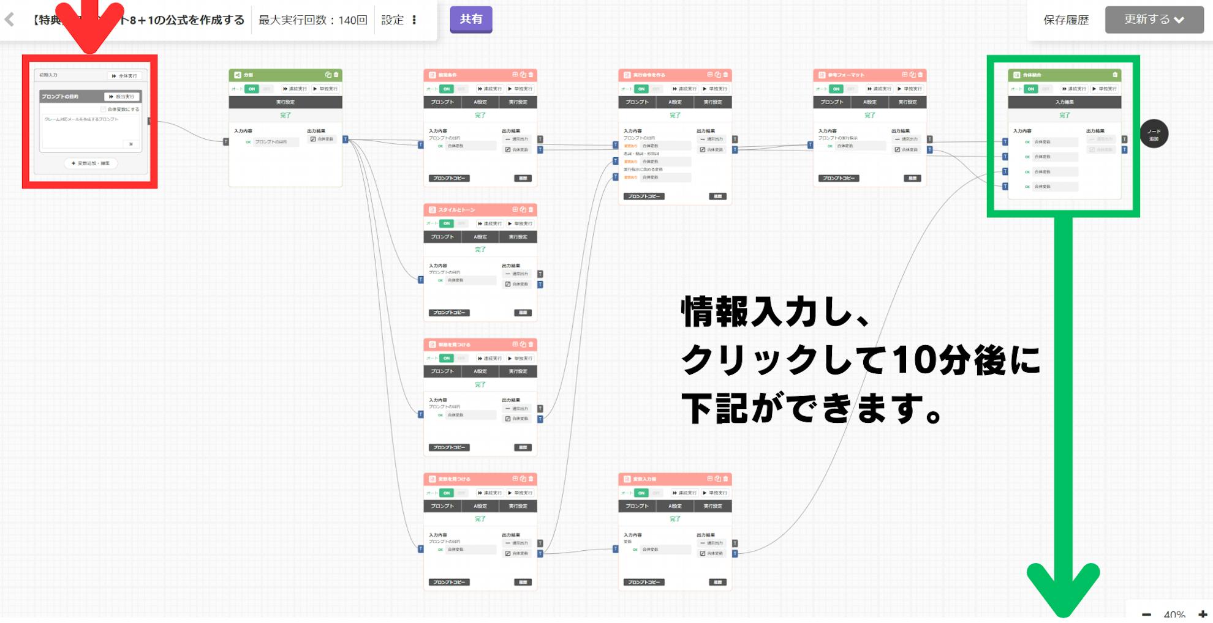Select the プロンプト tab on 実行命令を作る node
The width and height of the screenshot is (1213, 623).
point(637,102)
